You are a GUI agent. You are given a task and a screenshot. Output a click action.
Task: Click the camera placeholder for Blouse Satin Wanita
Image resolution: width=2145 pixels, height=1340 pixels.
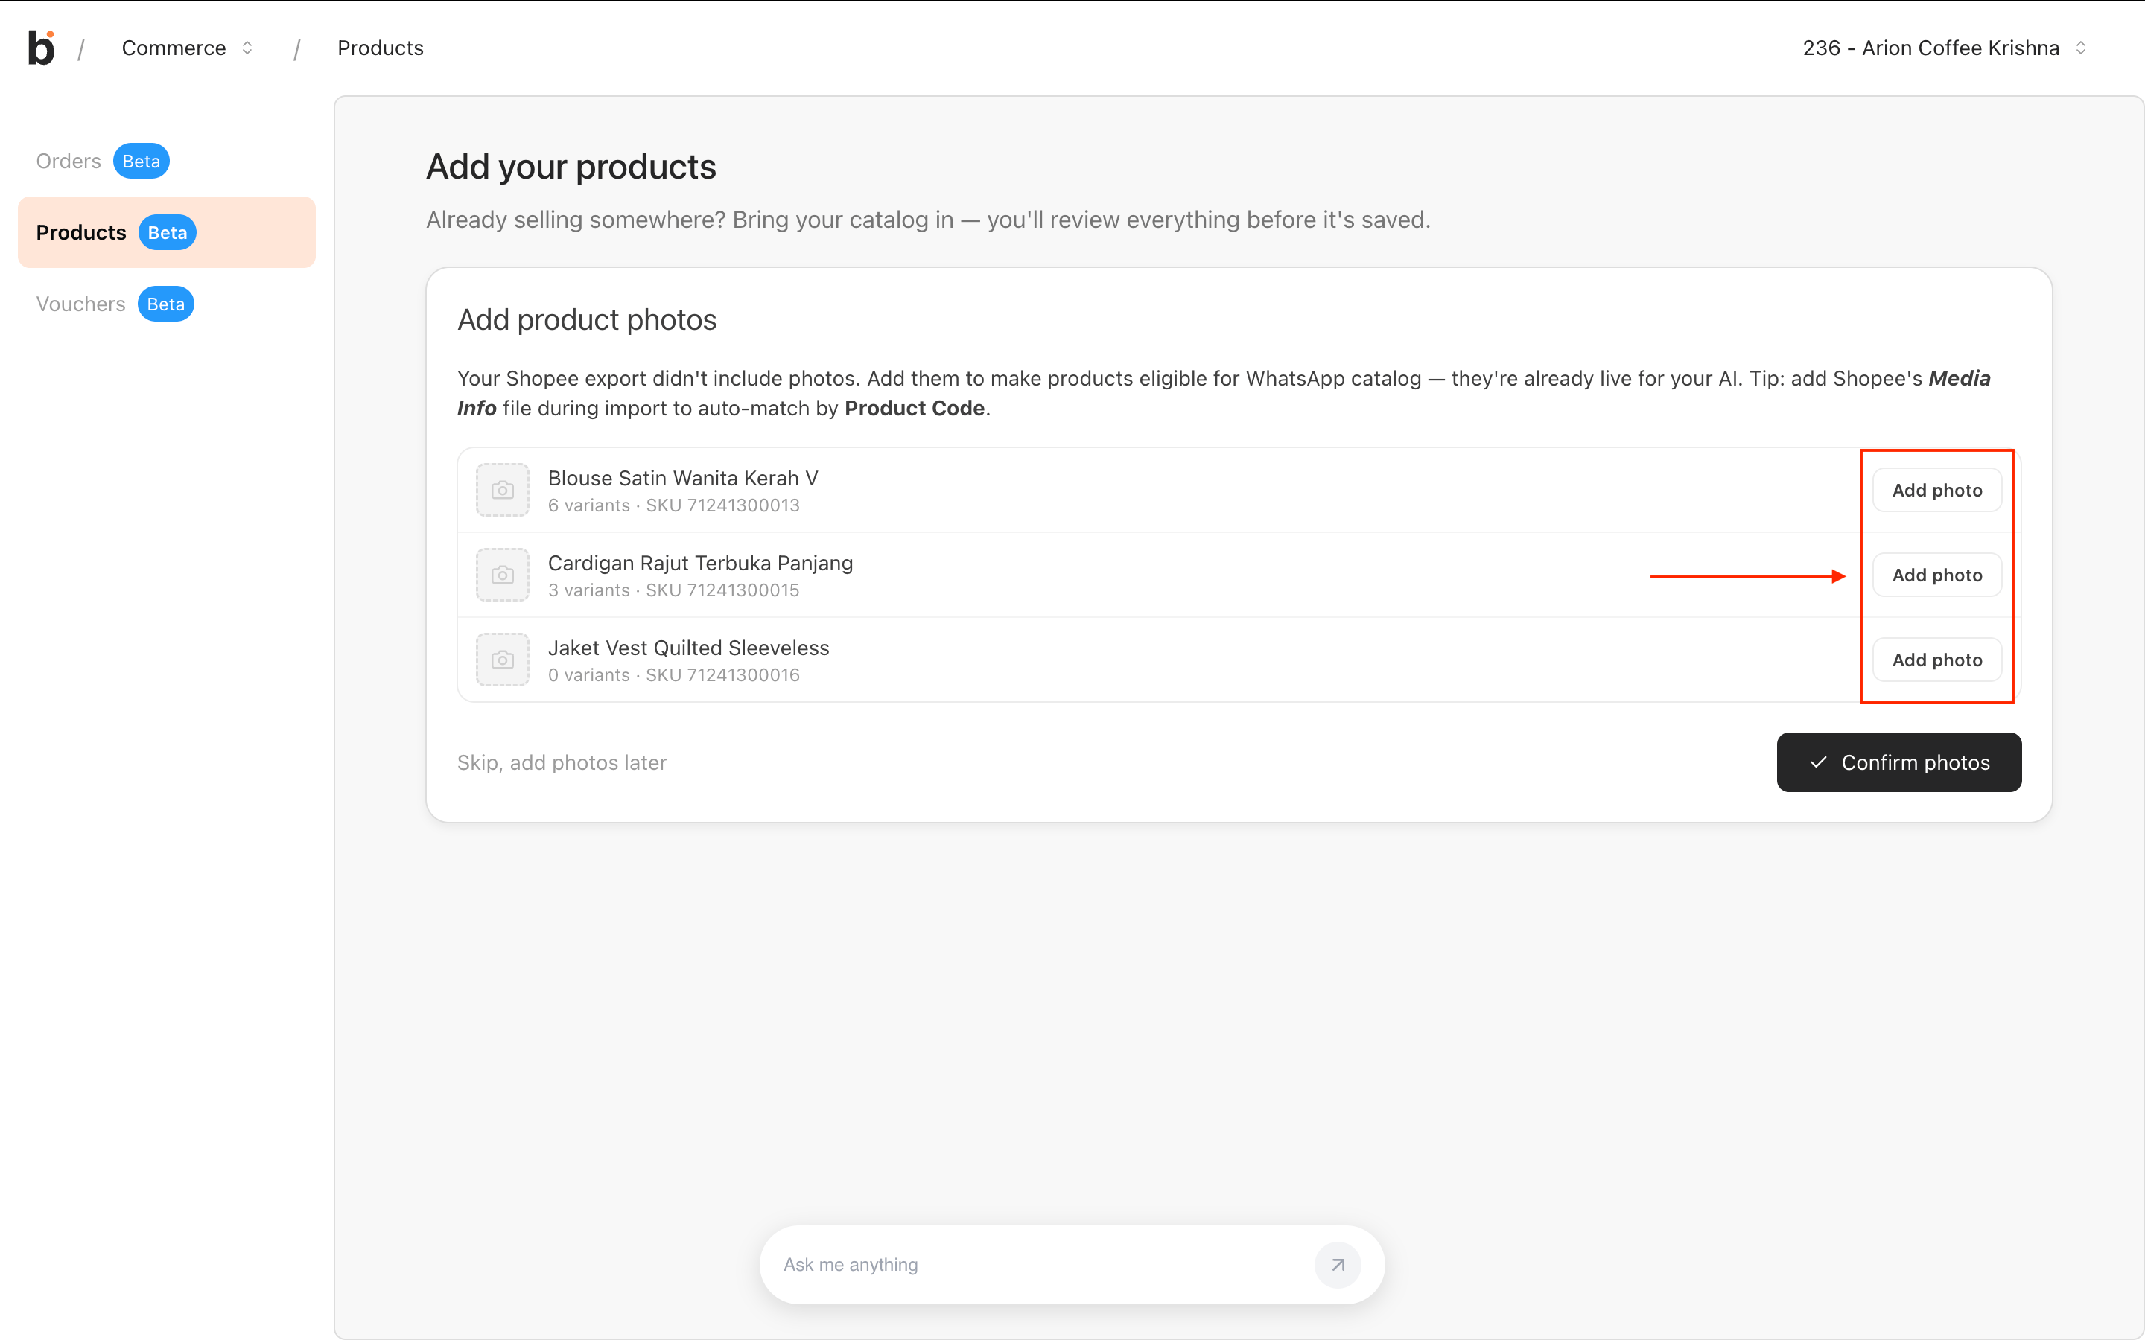pyautogui.click(x=503, y=490)
